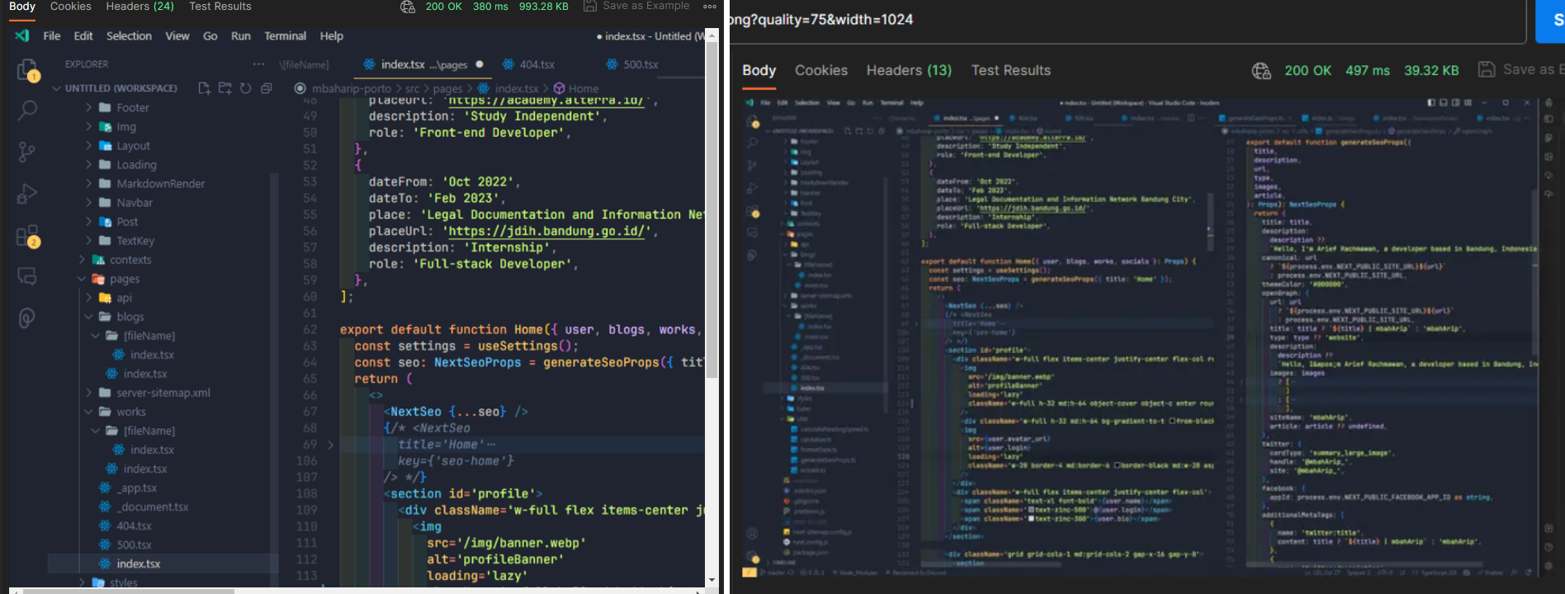Screen dimensions: 1565x594
Task: Click the circle icon before mbaharip-porto breadcrumb
Action: pos(300,88)
